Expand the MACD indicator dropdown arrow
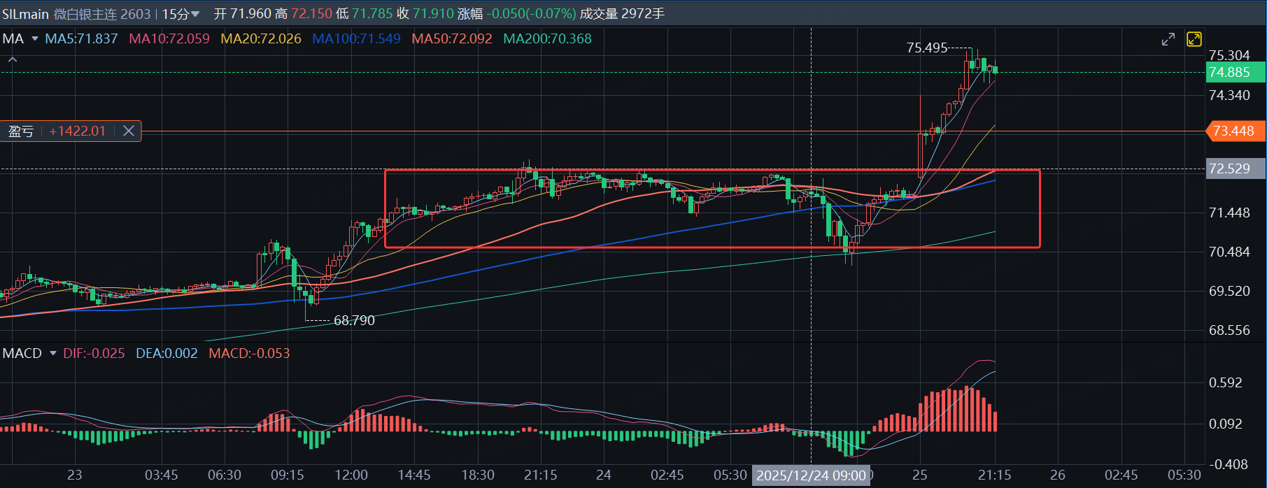The image size is (1267, 488). tap(53, 354)
